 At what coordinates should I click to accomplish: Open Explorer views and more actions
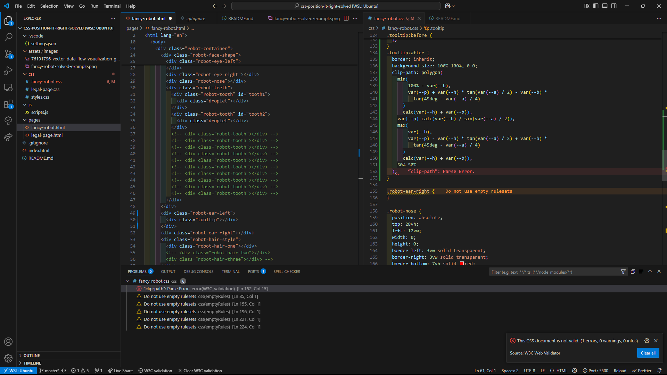point(113,18)
